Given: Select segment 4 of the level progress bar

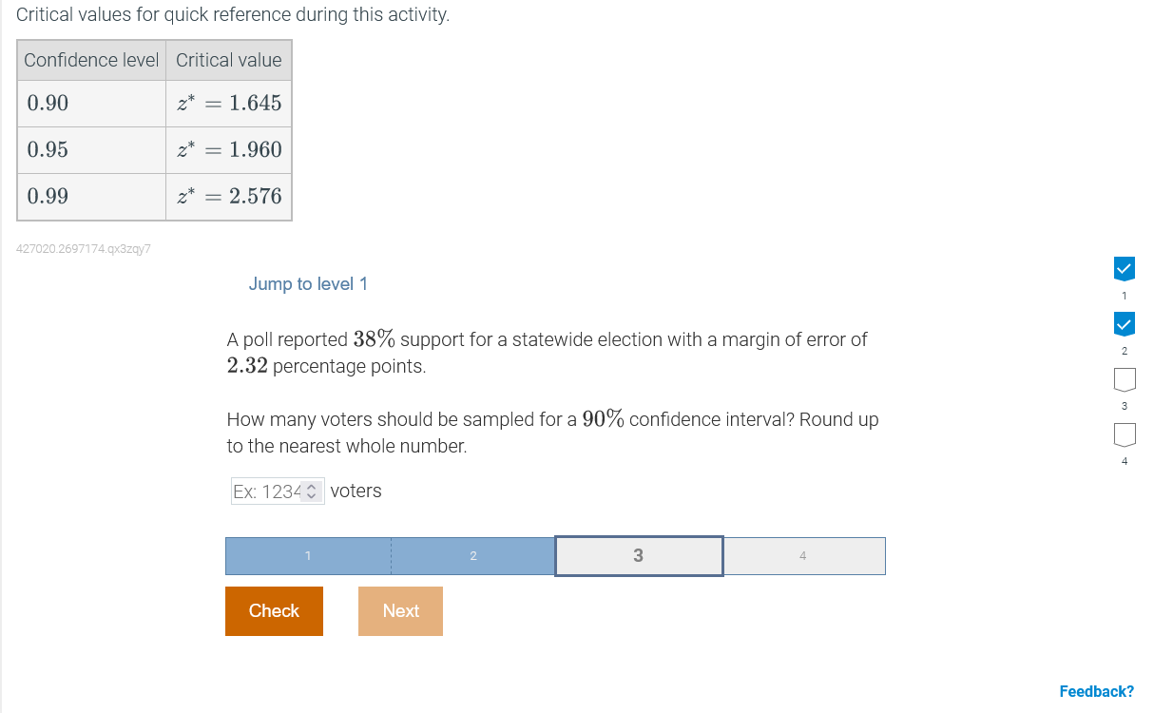Looking at the screenshot, I should [803, 555].
